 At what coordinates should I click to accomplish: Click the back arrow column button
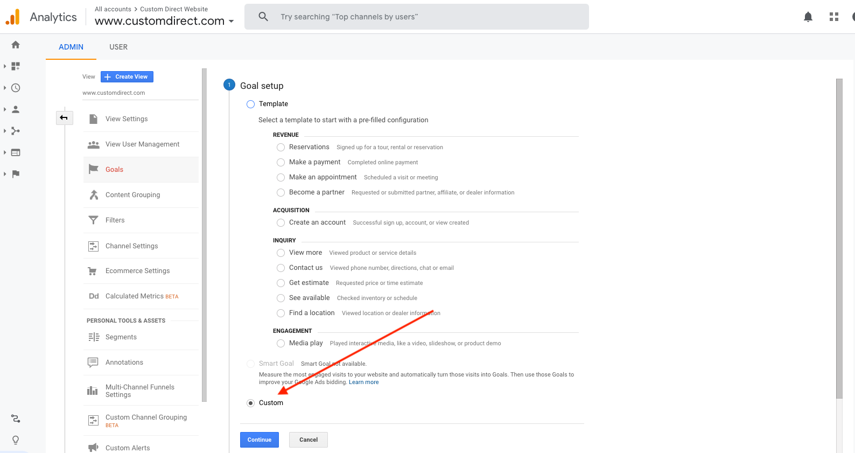click(64, 117)
